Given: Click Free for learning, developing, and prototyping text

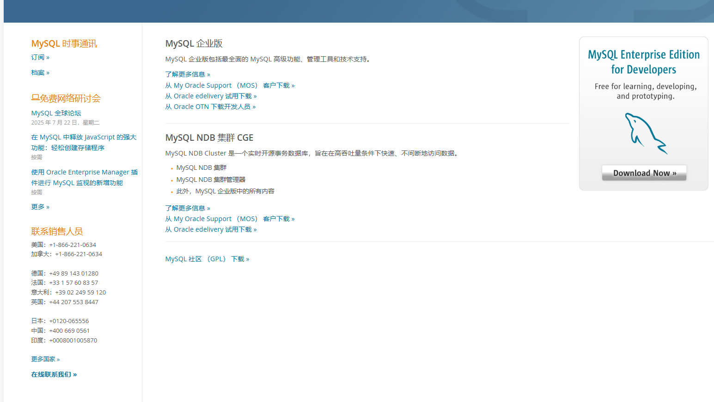Looking at the screenshot, I should point(646,91).
